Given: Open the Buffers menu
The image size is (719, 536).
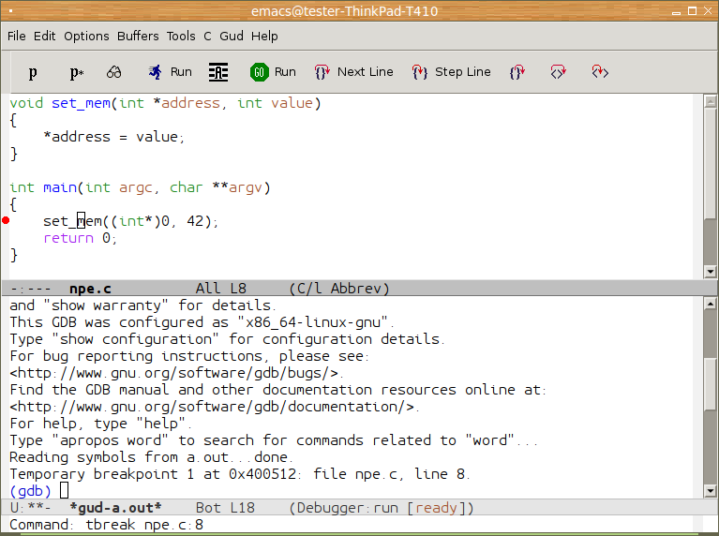Looking at the screenshot, I should click(138, 36).
